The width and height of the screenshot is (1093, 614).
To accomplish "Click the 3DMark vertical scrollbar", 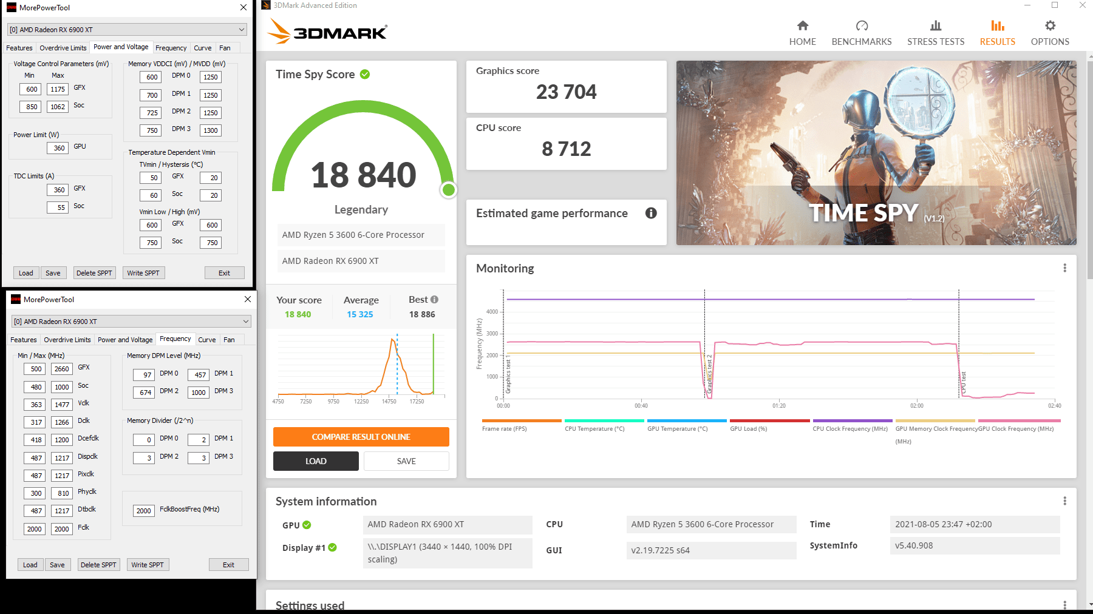I will point(1089,169).
